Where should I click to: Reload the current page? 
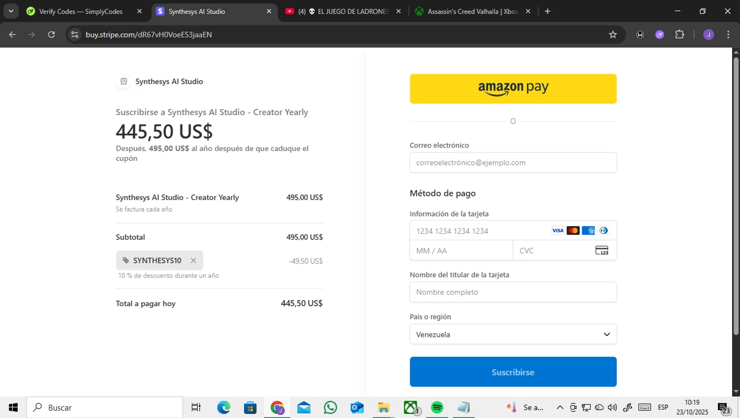pyautogui.click(x=51, y=35)
